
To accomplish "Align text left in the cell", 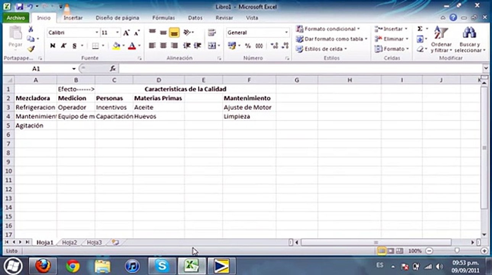I will point(152,45).
